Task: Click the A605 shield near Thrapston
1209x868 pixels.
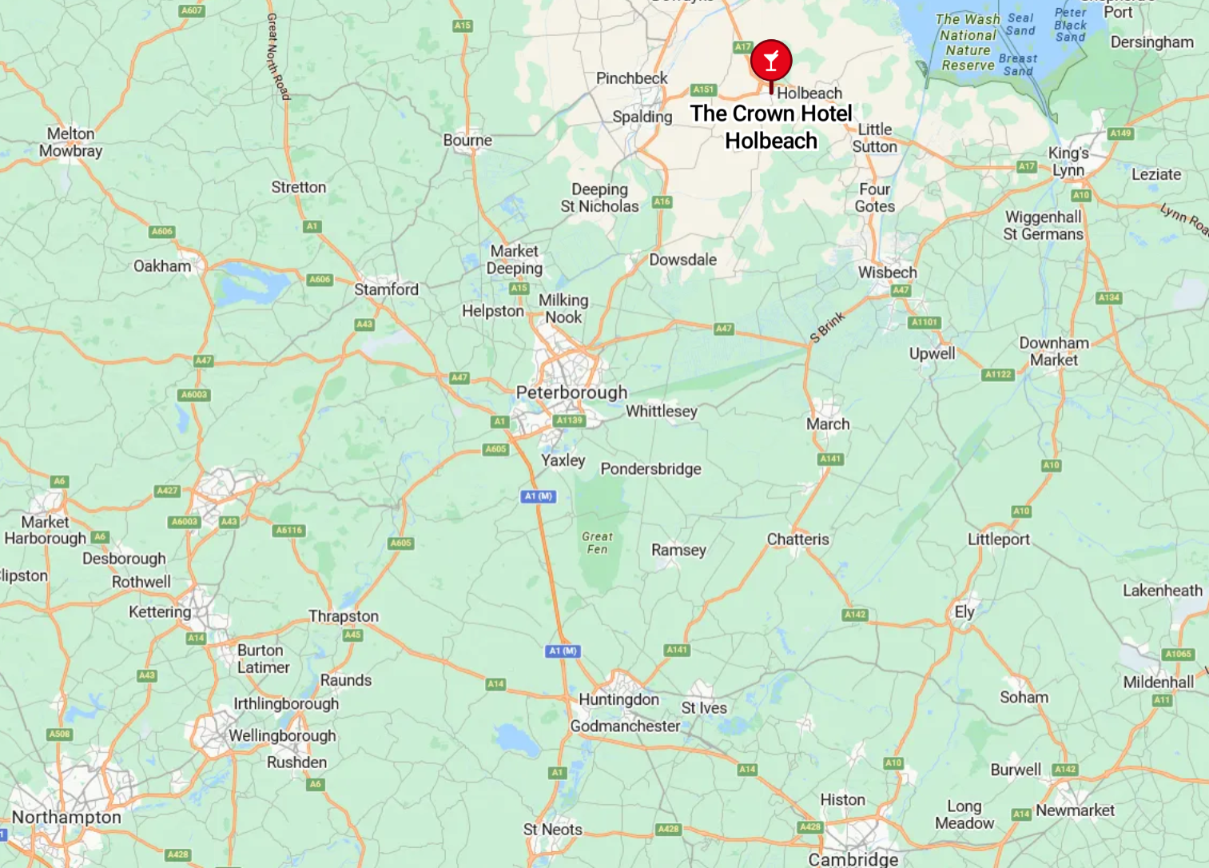Action: pos(400,543)
